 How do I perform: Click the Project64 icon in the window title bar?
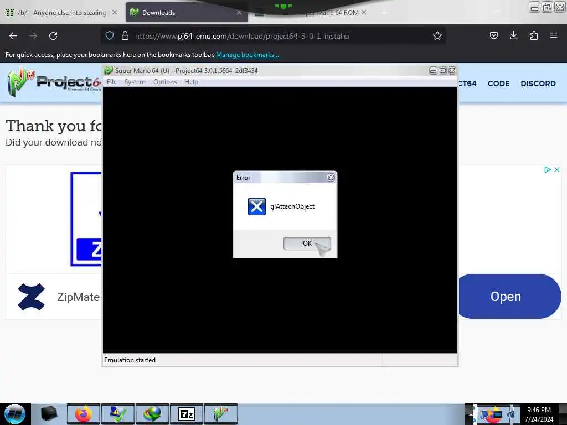coord(108,70)
